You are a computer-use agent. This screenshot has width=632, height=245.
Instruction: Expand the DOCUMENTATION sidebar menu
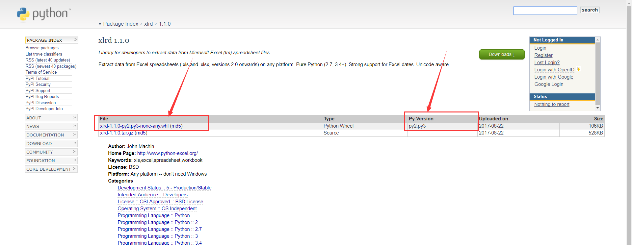tap(51, 135)
